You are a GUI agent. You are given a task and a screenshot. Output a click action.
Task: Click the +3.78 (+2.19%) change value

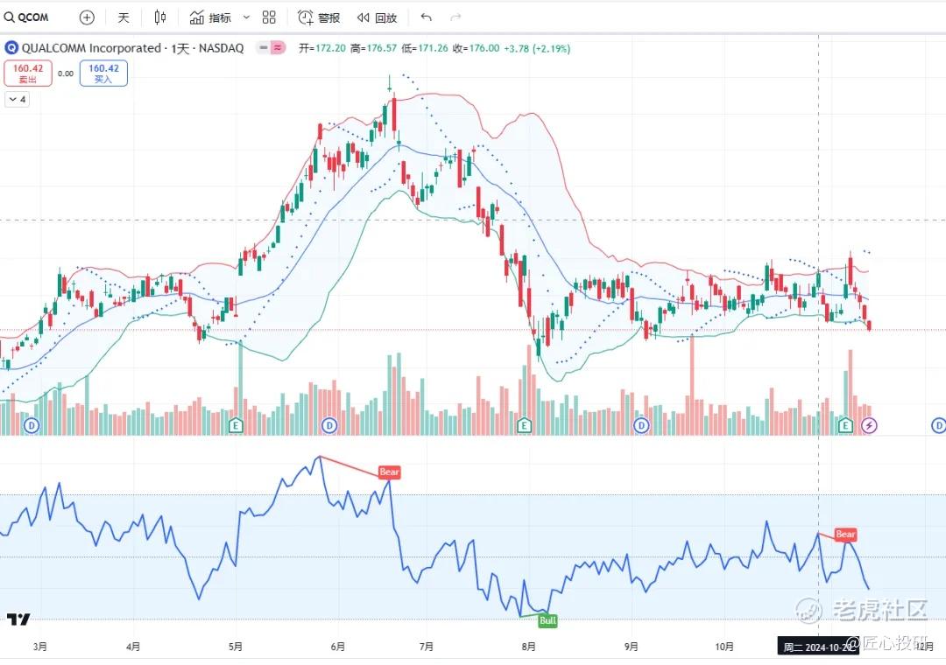coord(537,48)
